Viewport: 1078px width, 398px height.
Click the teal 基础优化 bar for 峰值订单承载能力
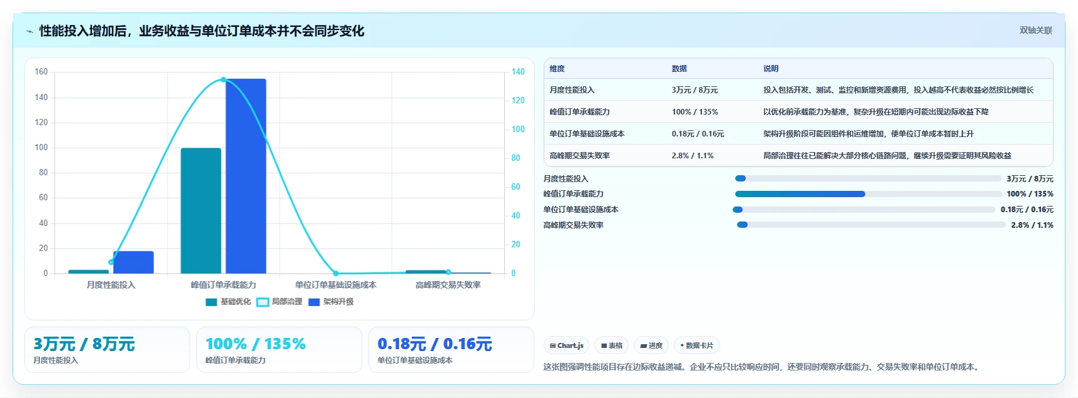pyautogui.click(x=201, y=211)
